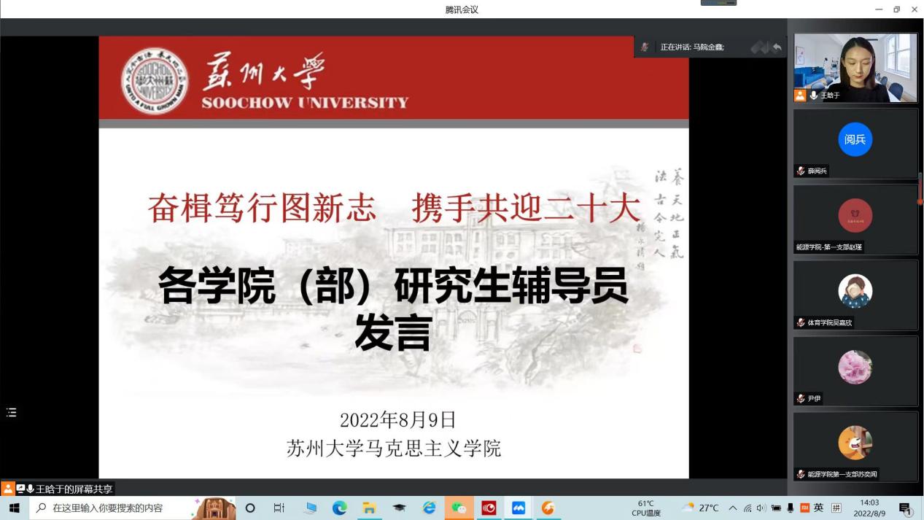
Task: Toggle the system volume speaker icon
Action: click(x=761, y=508)
